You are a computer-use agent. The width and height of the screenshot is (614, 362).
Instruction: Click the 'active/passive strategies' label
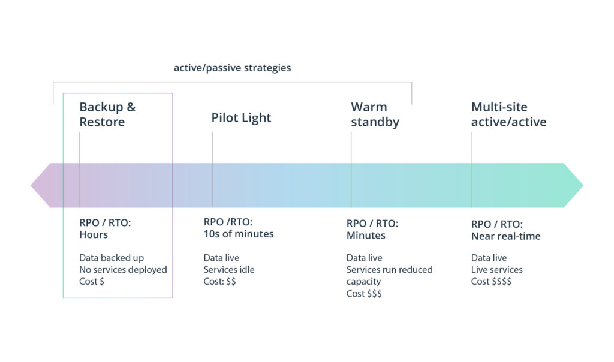click(x=232, y=68)
